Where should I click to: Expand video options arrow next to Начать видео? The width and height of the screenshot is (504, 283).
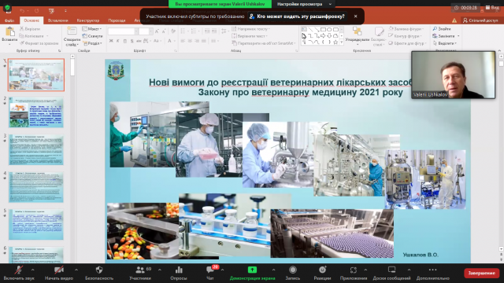[76, 270]
